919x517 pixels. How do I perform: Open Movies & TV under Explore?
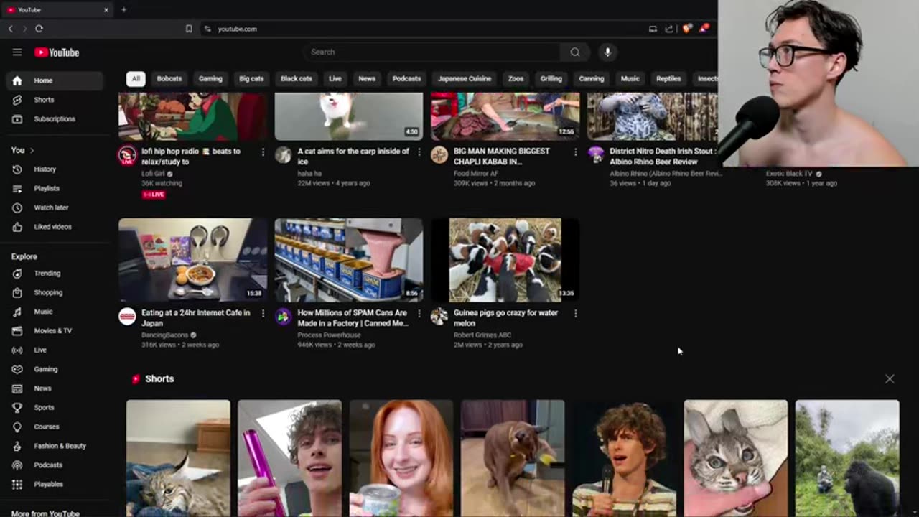(x=55, y=331)
